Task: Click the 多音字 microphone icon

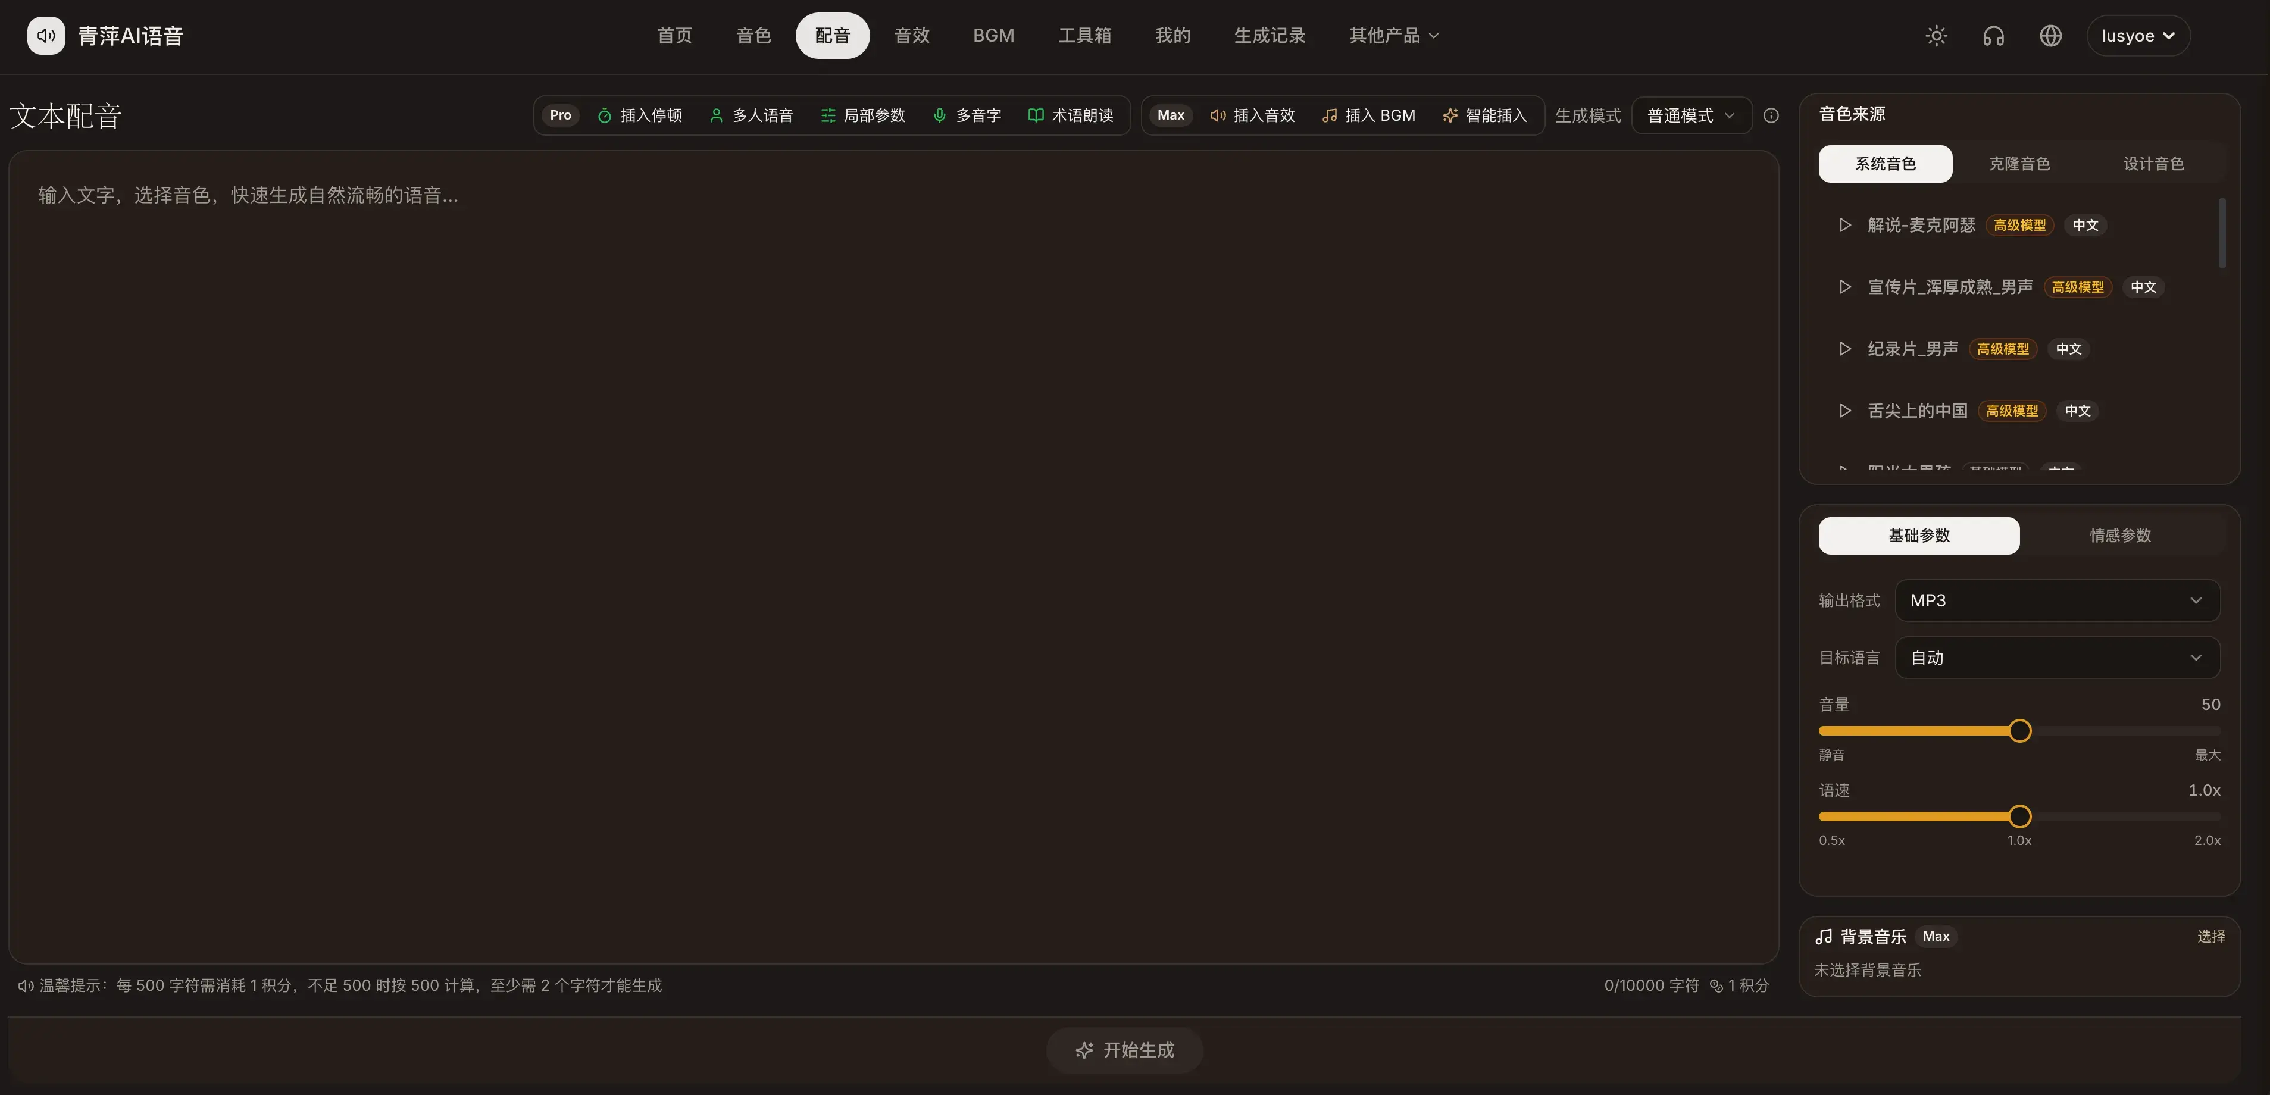Action: [939, 115]
